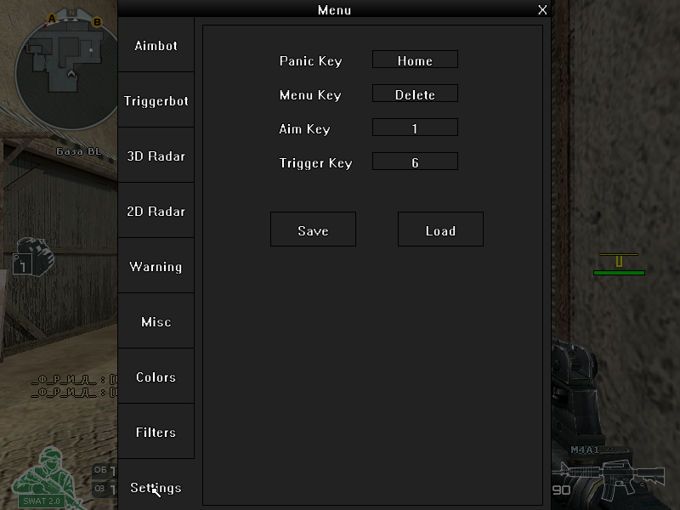The height and width of the screenshot is (510, 680).
Task: Select the 3D Radar tab
Action: click(156, 156)
